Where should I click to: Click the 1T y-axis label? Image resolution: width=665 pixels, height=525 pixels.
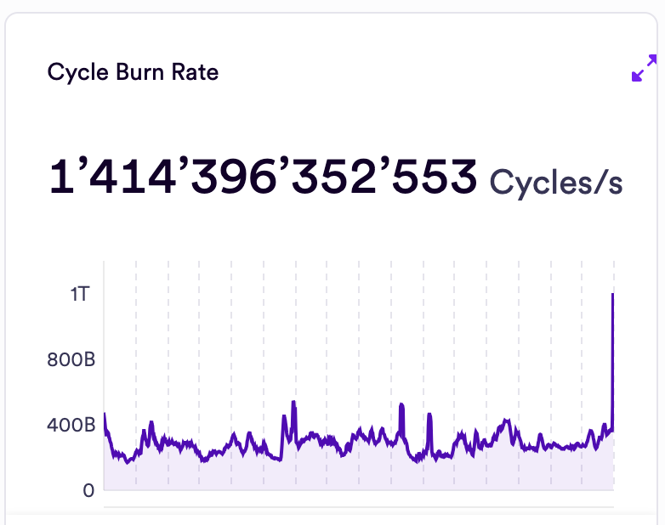coord(80,295)
